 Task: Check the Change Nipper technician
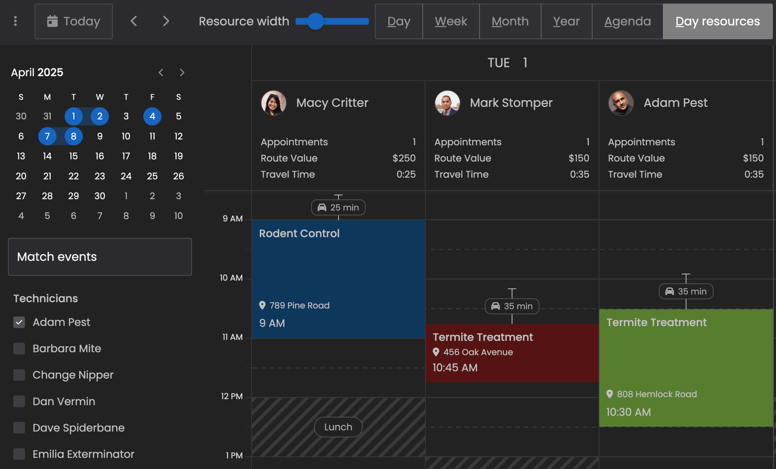[x=19, y=375]
